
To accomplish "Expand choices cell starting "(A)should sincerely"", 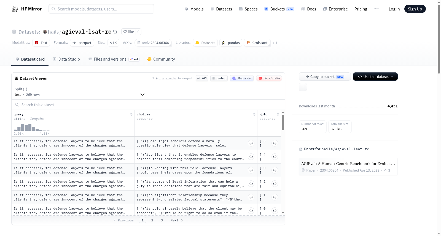I will 251,211.
